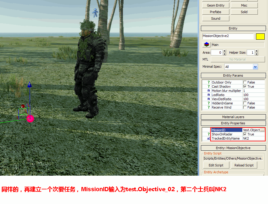The height and width of the screenshot is (204, 268).
Task: Collapse the Entity Params rollup header
Action: tap(233, 75)
